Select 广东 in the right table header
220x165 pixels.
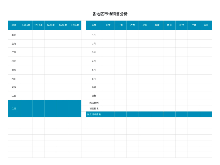pos(133,25)
